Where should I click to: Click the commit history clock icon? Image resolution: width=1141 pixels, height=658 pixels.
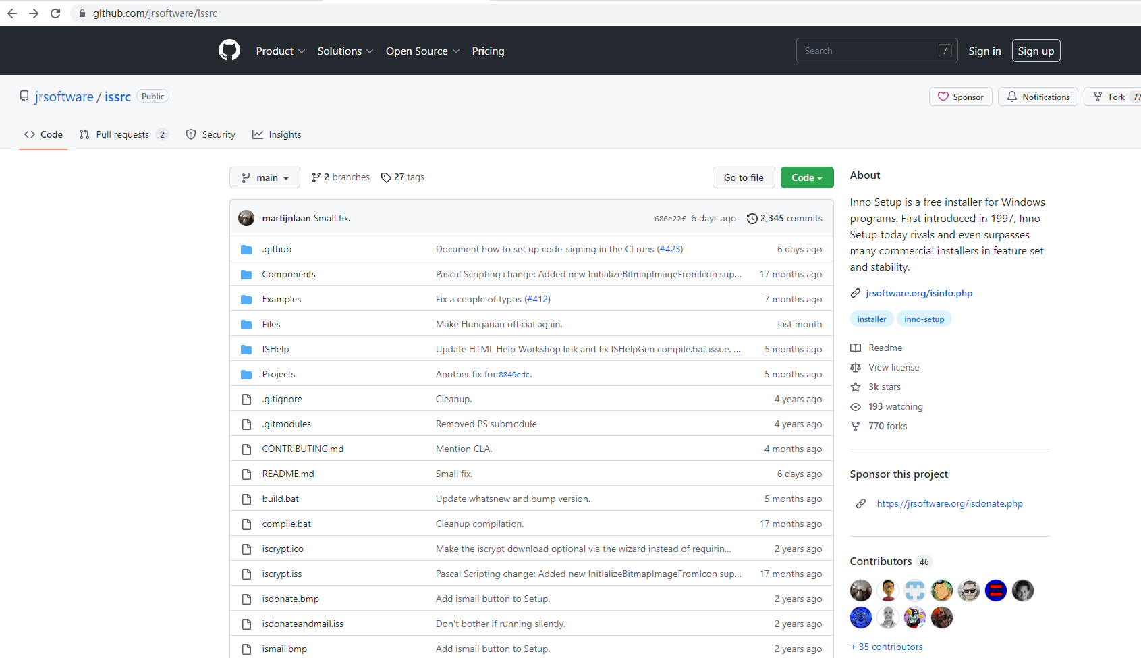tap(752, 218)
